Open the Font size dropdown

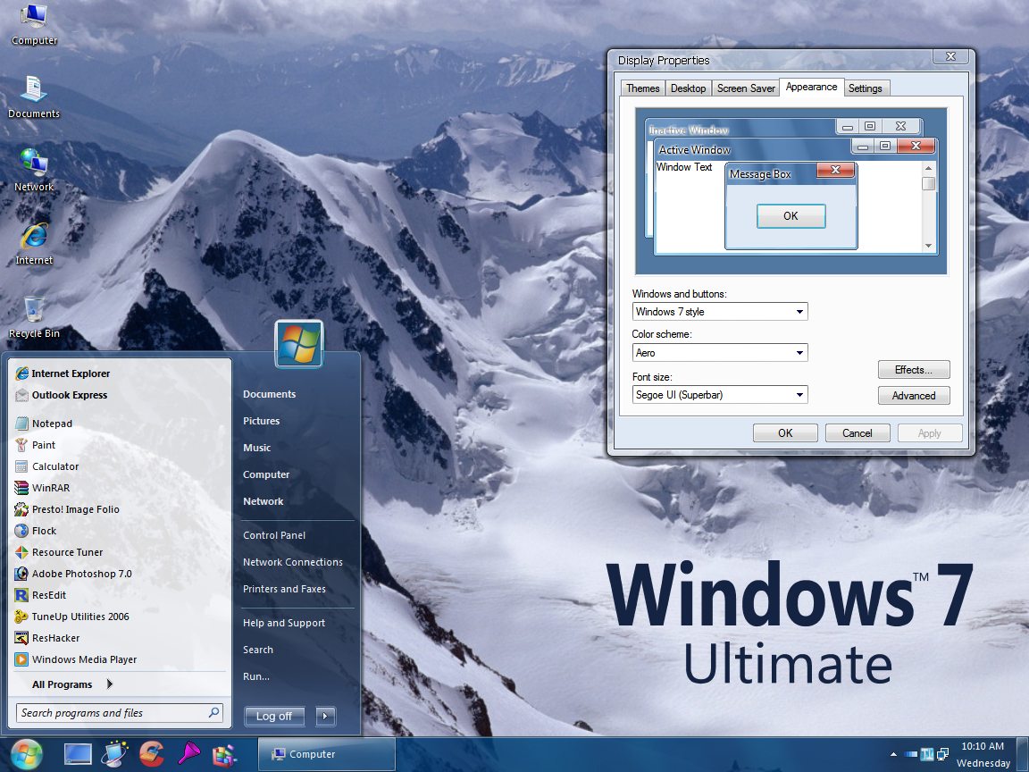801,394
